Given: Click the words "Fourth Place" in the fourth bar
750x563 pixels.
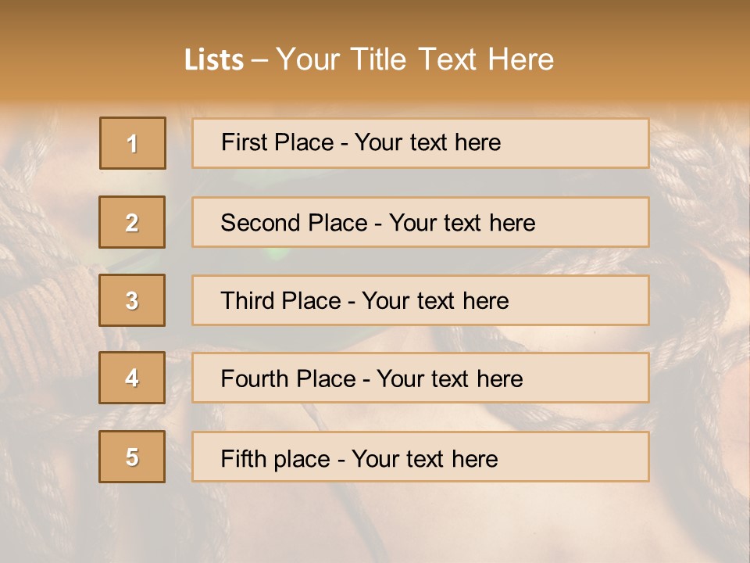Looking at the screenshot, I should pos(287,379).
